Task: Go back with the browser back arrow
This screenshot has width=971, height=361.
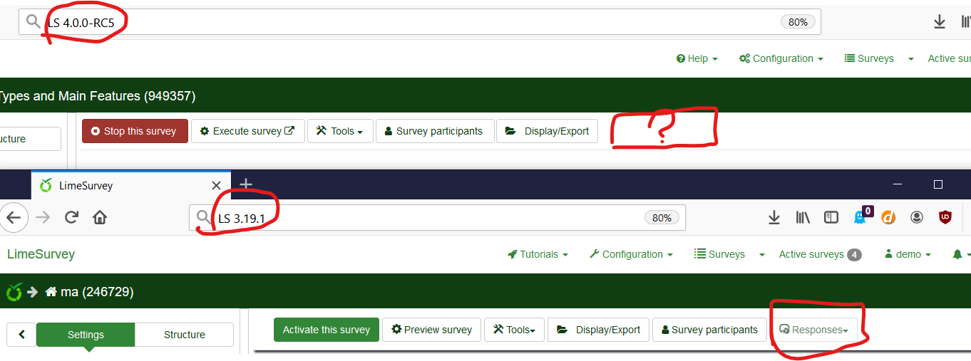Action: 14,218
